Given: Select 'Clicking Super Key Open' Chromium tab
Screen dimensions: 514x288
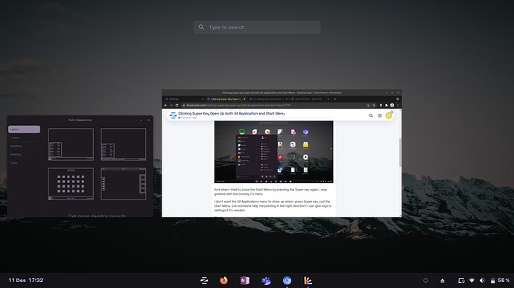Looking at the screenshot, I should tap(226, 99).
